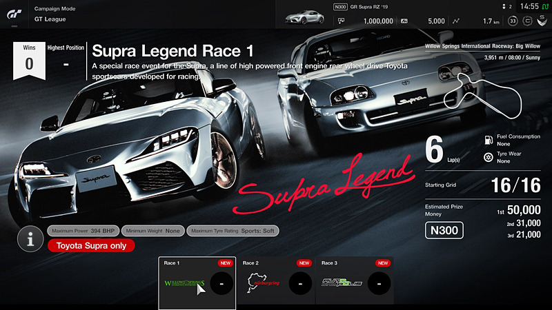
Task: Click the Race 1 result circle
Action: [221, 283]
